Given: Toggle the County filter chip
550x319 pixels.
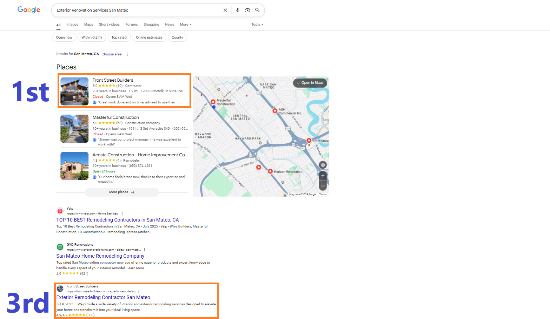Looking at the screenshot, I should tap(177, 38).
